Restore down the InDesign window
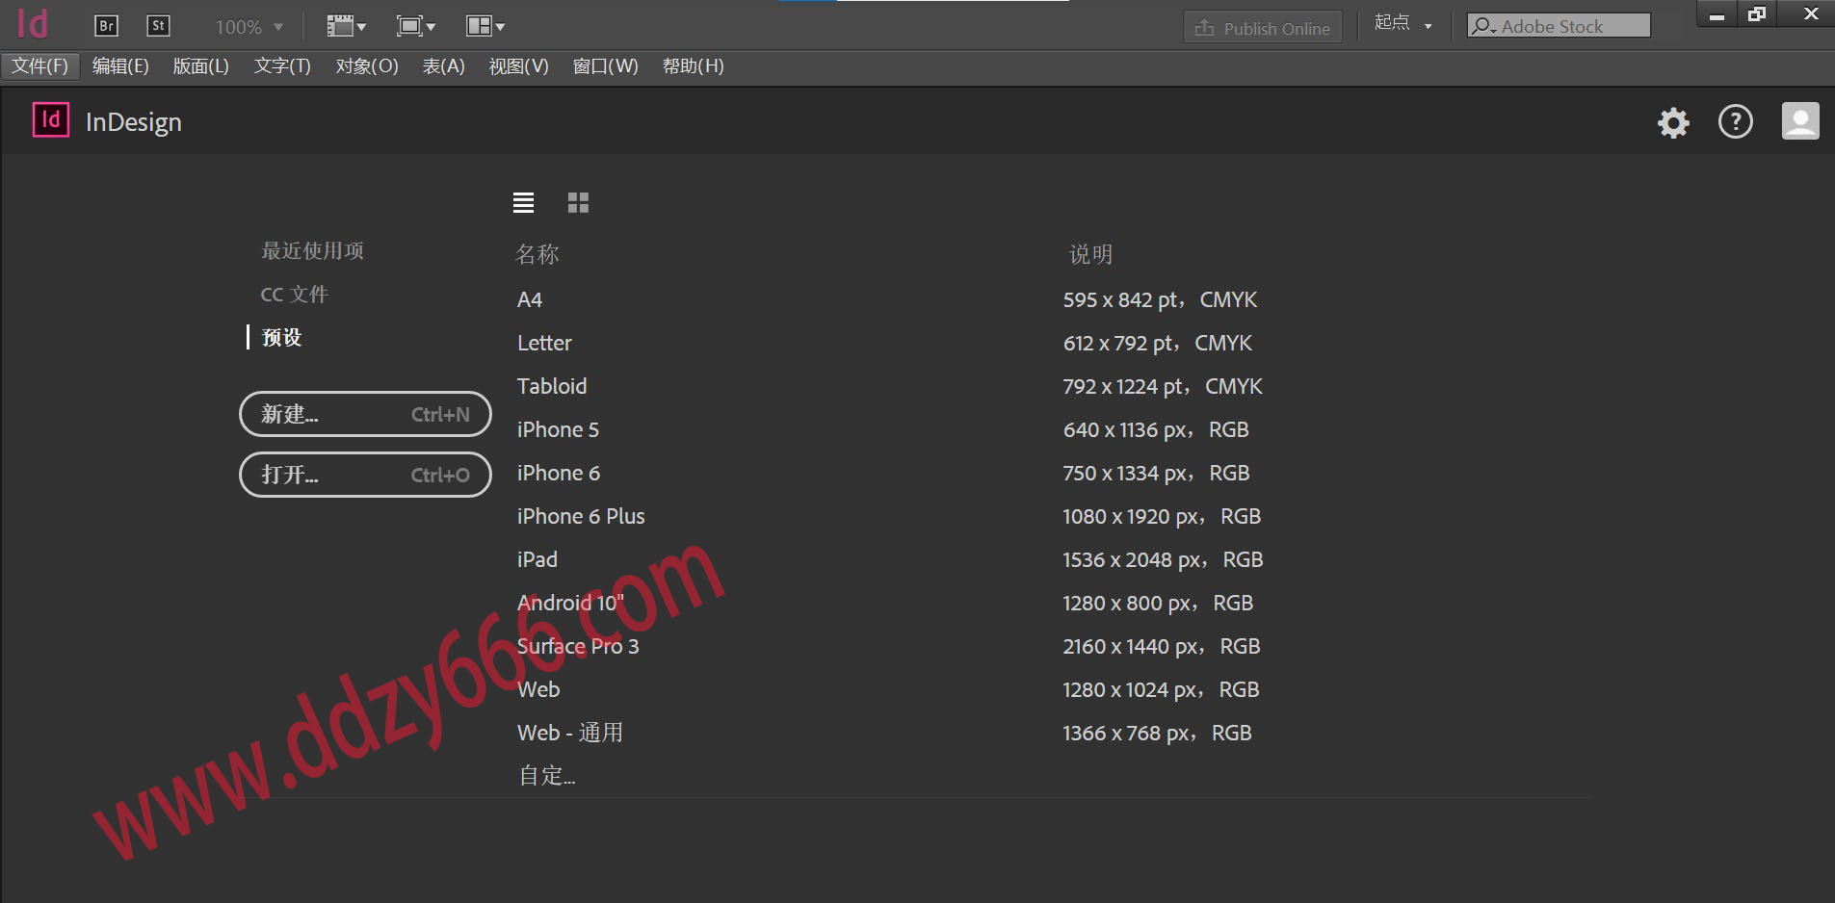The width and height of the screenshot is (1835, 903). coord(1757,13)
